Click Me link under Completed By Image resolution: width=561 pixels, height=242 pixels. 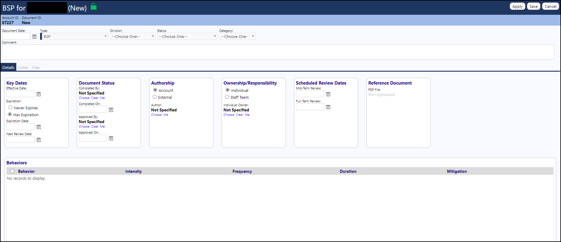(x=103, y=98)
